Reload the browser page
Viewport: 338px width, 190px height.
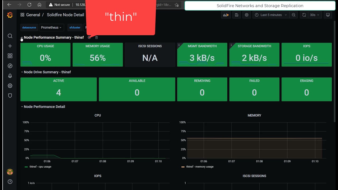29,5
